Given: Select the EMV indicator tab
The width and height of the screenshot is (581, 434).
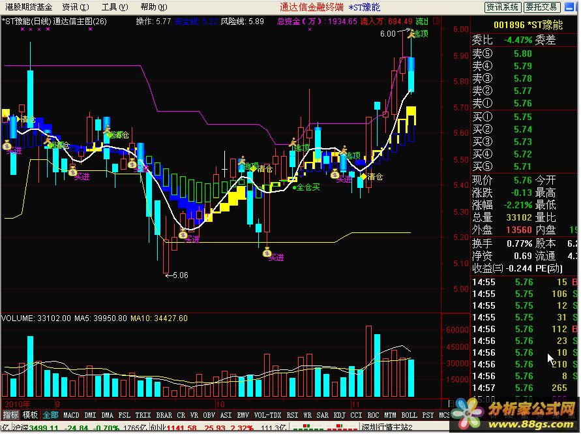Looking at the screenshot, I should pyautogui.click(x=243, y=415).
